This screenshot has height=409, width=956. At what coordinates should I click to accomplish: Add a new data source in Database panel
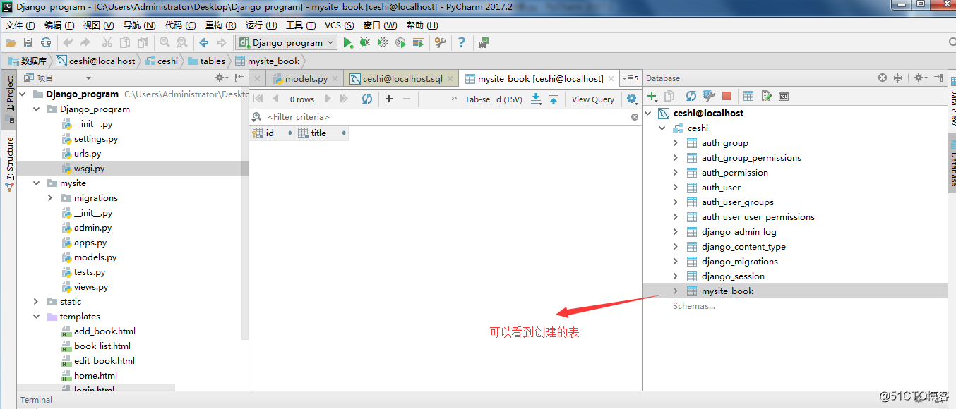[x=652, y=96]
